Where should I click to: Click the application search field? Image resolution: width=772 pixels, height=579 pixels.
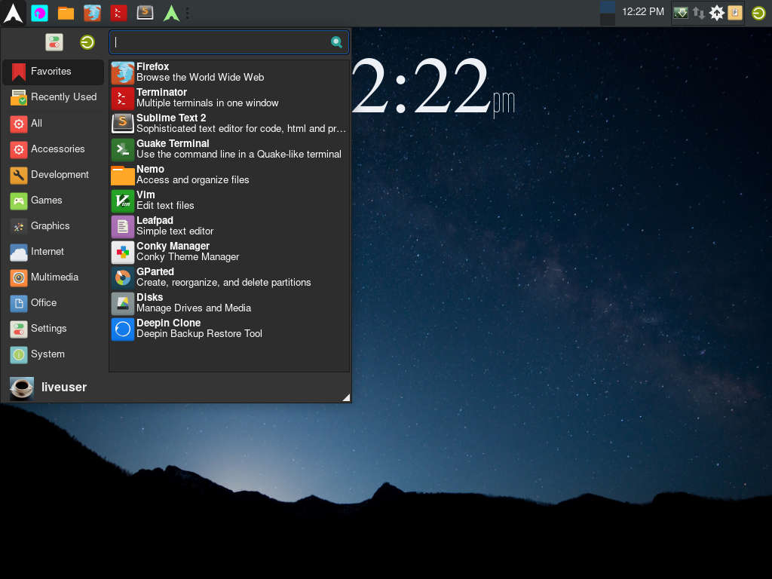(222, 42)
